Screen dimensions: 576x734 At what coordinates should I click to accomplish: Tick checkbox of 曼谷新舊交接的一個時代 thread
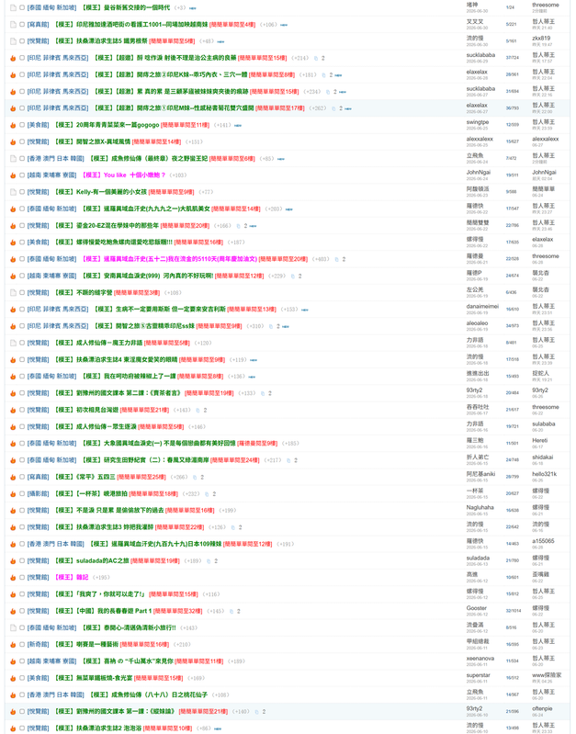click(22, 8)
